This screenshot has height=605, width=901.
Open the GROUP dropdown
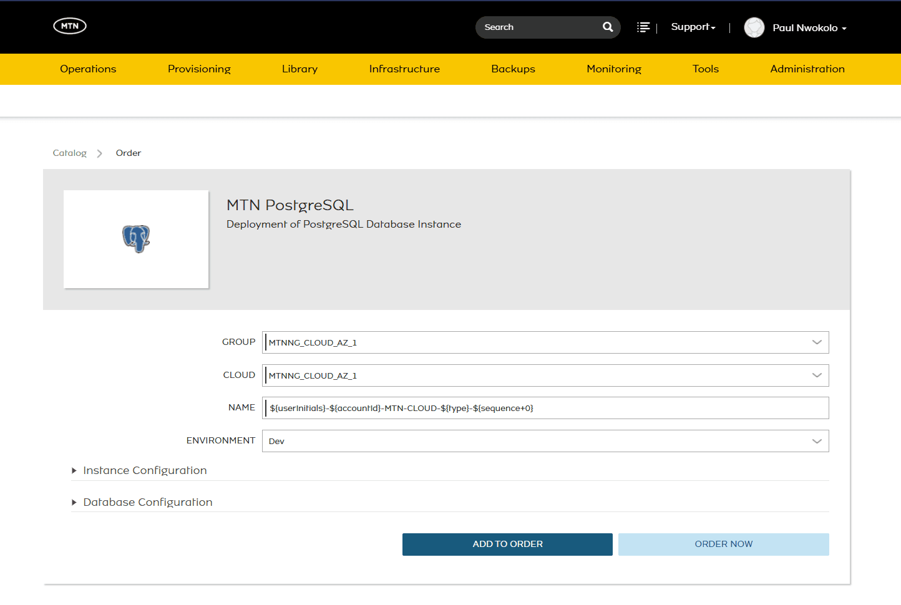point(545,342)
